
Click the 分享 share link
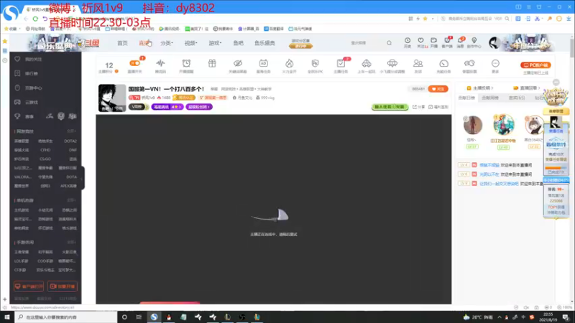click(x=419, y=107)
